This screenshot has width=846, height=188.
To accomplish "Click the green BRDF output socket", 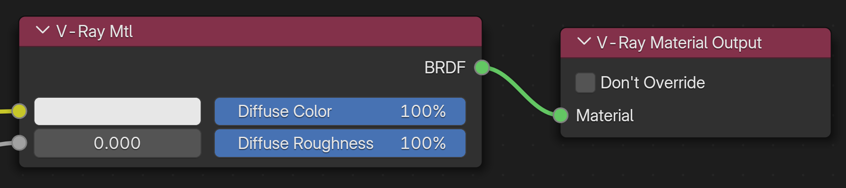I will (x=482, y=68).
